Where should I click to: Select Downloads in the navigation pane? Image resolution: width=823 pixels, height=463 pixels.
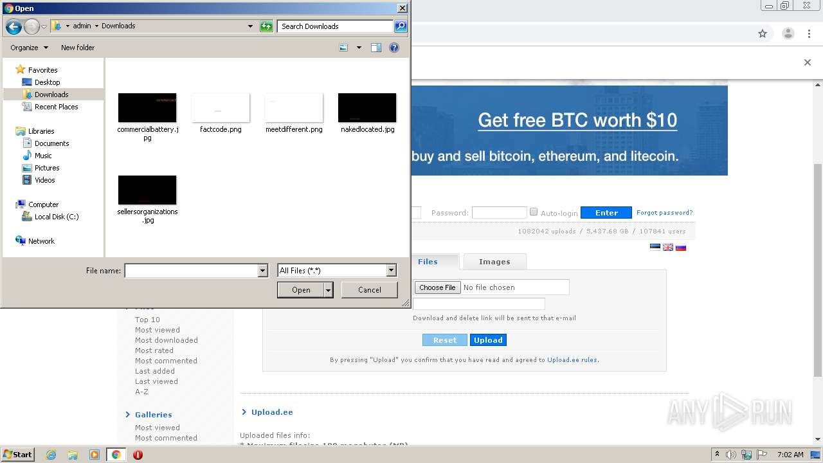coord(51,95)
